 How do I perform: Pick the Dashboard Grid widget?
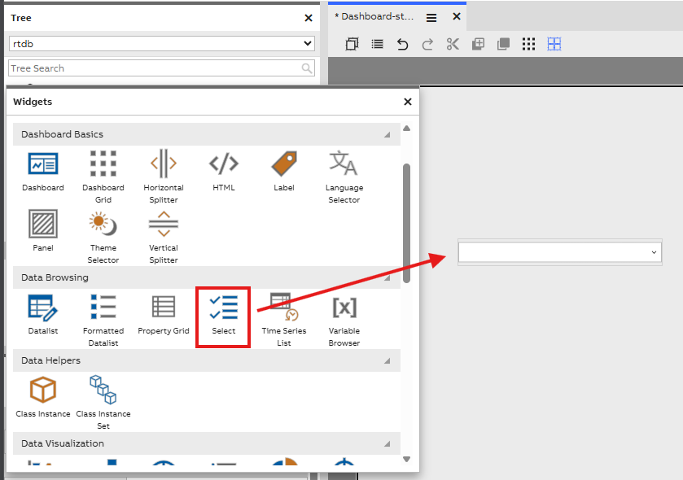(x=103, y=164)
